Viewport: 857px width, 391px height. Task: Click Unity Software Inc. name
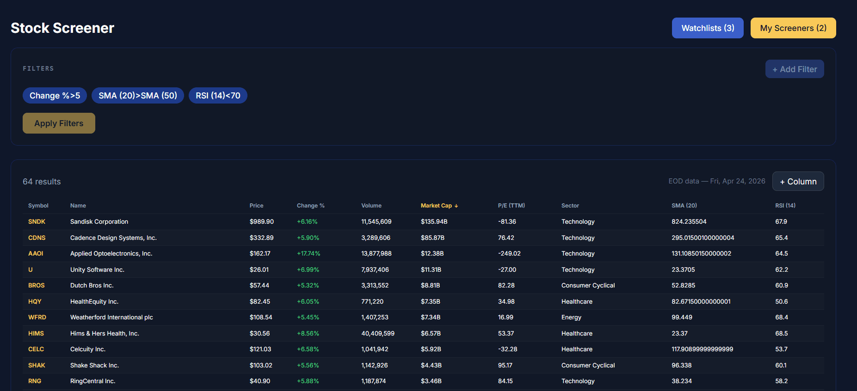tap(97, 270)
